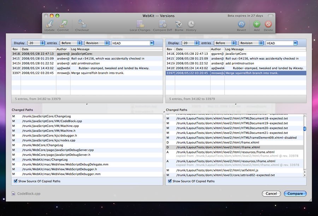Screen dimensions: 318x216
Task: Open the right pane Before dropdown
Action: (225, 43)
